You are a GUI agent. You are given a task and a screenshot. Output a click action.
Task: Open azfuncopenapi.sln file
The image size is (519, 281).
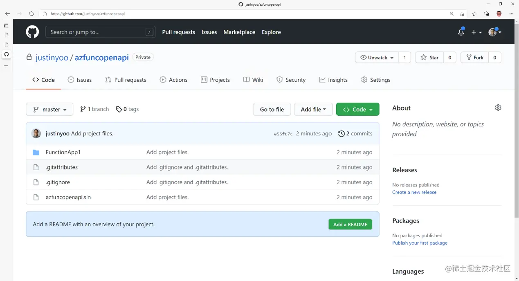pos(68,197)
